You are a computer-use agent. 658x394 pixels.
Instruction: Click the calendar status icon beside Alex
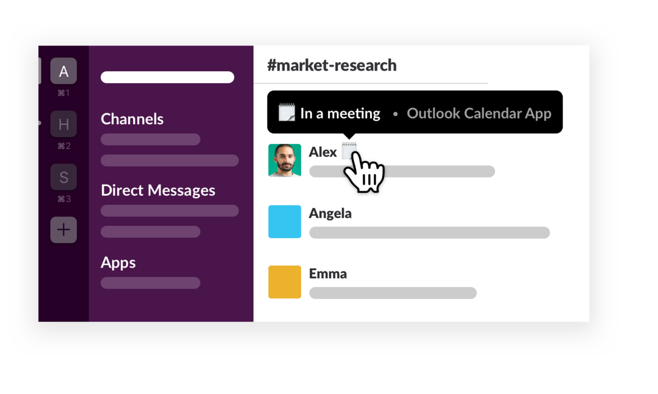click(x=349, y=151)
